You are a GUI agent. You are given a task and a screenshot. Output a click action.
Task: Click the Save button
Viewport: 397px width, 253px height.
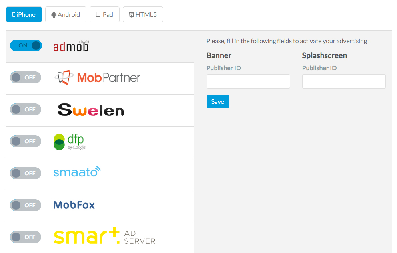coord(217,101)
